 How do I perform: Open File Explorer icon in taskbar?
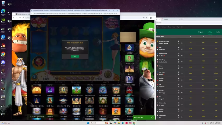point(119,123)
